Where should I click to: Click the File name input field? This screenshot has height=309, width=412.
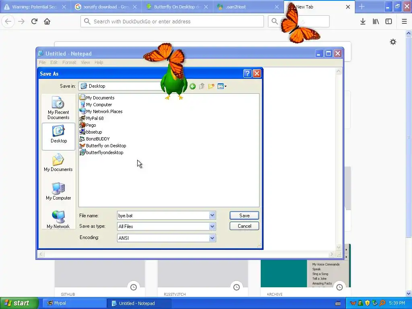pyautogui.click(x=163, y=216)
